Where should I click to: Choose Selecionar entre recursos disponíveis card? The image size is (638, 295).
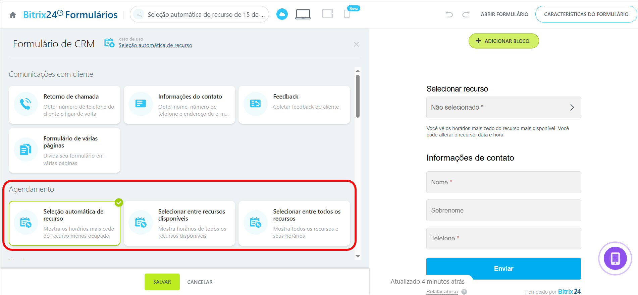click(x=179, y=223)
